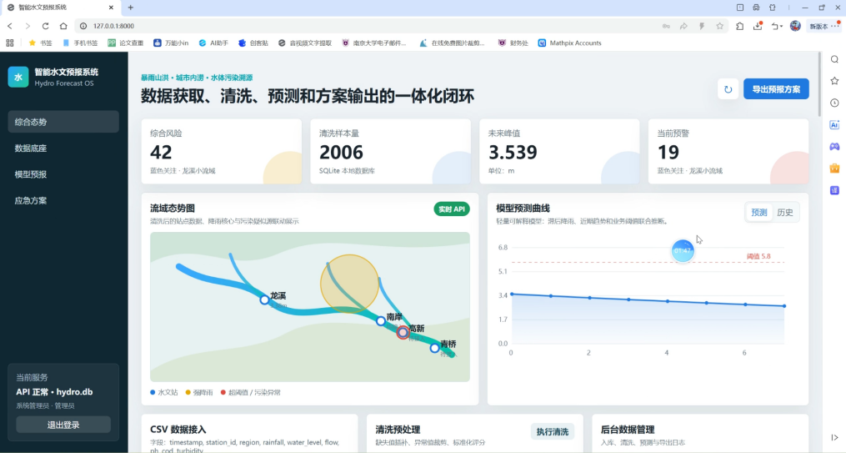Open the side panel favorites star
The height and width of the screenshot is (453, 846).
point(834,81)
